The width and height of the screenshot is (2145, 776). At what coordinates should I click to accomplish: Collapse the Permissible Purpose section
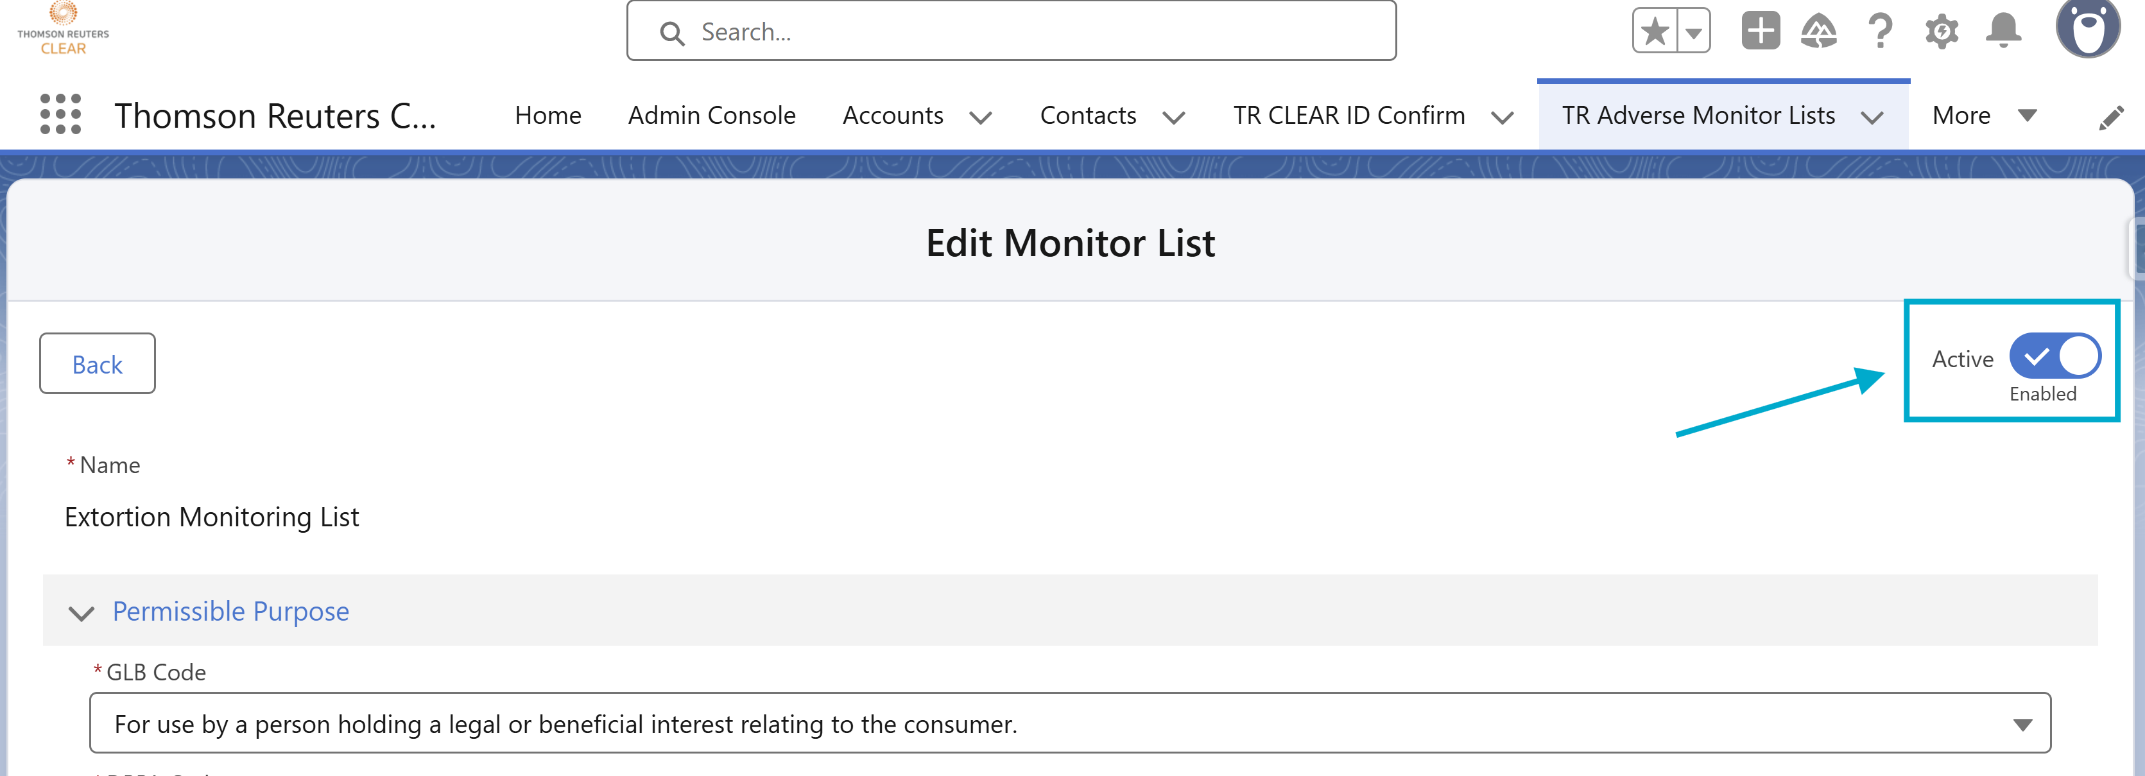81,613
